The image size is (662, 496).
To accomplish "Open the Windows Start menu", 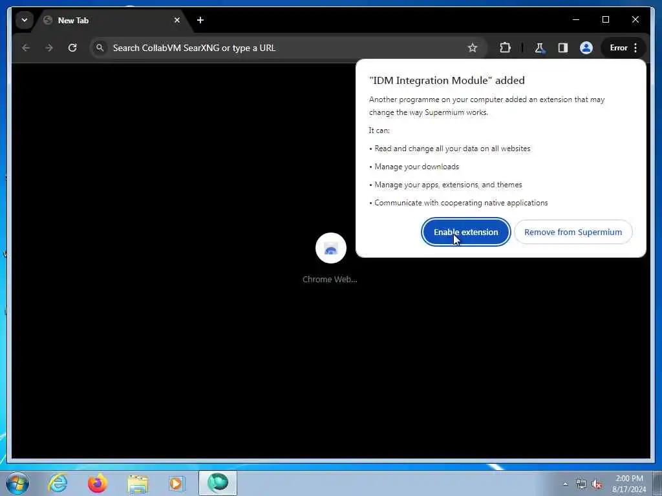I will (x=17, y=483).
